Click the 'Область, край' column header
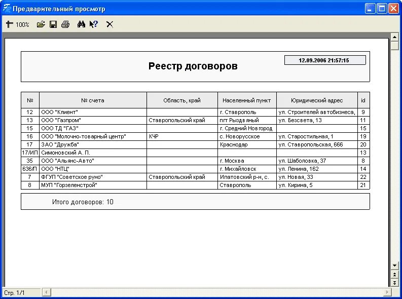Screen dimensions: 402x299 [x=182, y=100]
